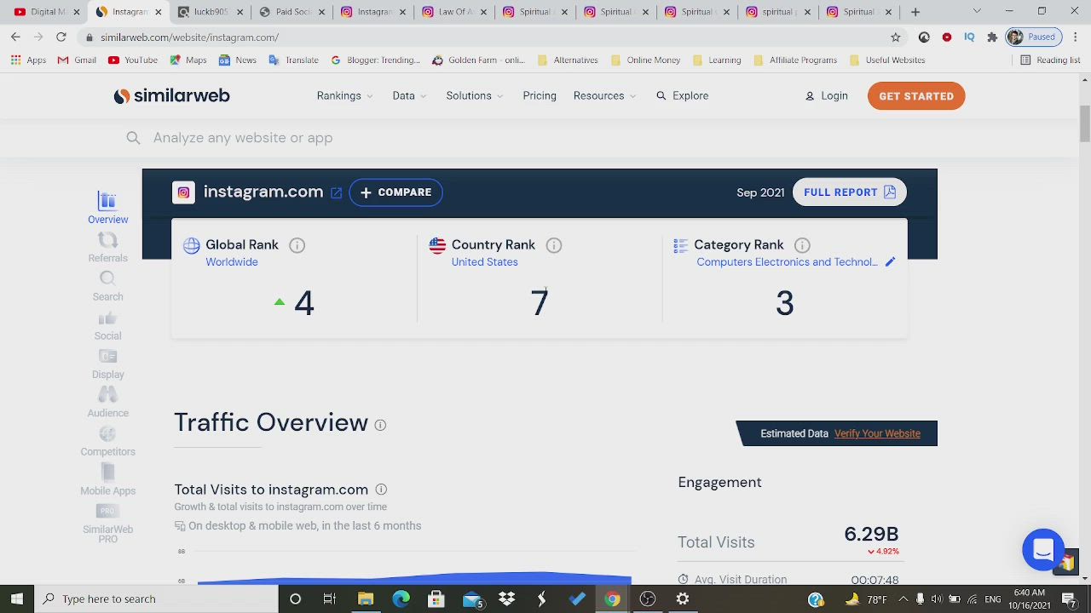The image size is (1091, 613).
Task: Open the chat support bubble
Action: (1043, 550)
